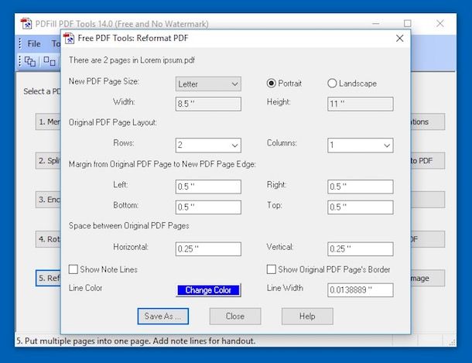Close the Reformat PDF dialog with X
The image size is (472, 363).
pyautogui.click(x=399, y=38)
